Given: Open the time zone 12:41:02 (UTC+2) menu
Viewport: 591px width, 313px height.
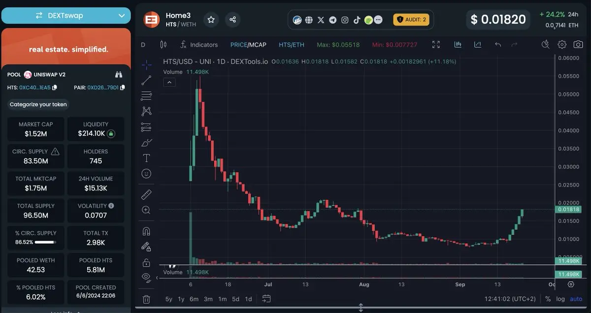Looking at the screenshot, I should 510,299.
